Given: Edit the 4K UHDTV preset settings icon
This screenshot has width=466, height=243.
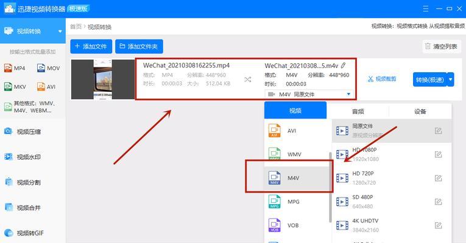Looking at the screenshot, I should 438,225.
